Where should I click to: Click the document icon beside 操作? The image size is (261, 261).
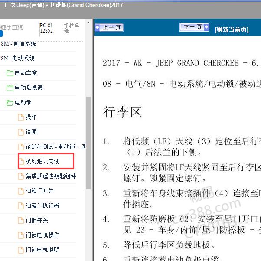click(x=21, y=117)
